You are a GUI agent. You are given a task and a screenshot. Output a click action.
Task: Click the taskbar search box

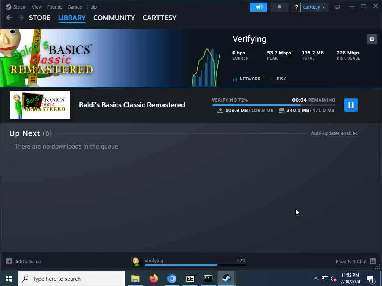coord(72,279)
